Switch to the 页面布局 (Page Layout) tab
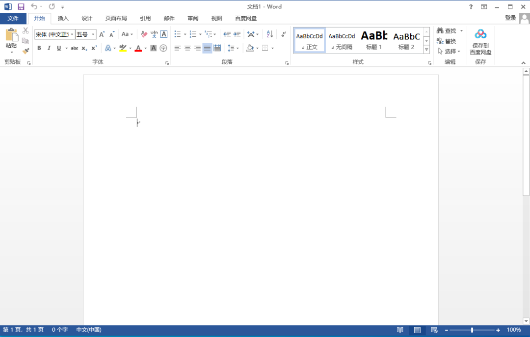The image size is (530, 337). (x=116, y=18)
